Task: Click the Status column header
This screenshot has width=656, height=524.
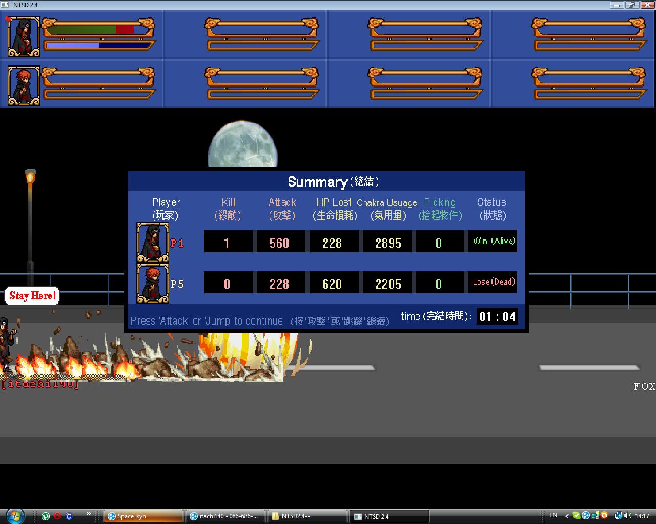Action: pos(492,208)
